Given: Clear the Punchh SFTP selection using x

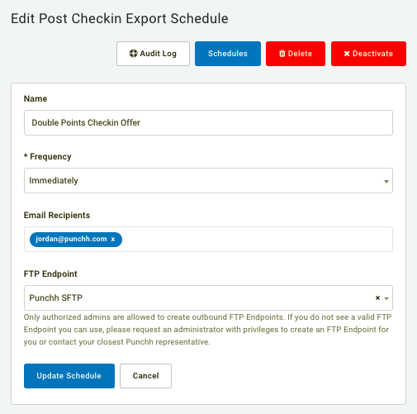Looking at the screenshot, I should 377,297.
